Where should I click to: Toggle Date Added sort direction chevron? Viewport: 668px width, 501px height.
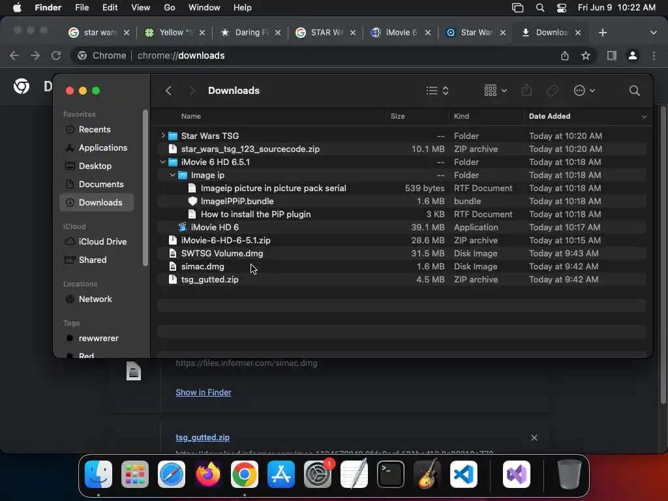point(644,116)
